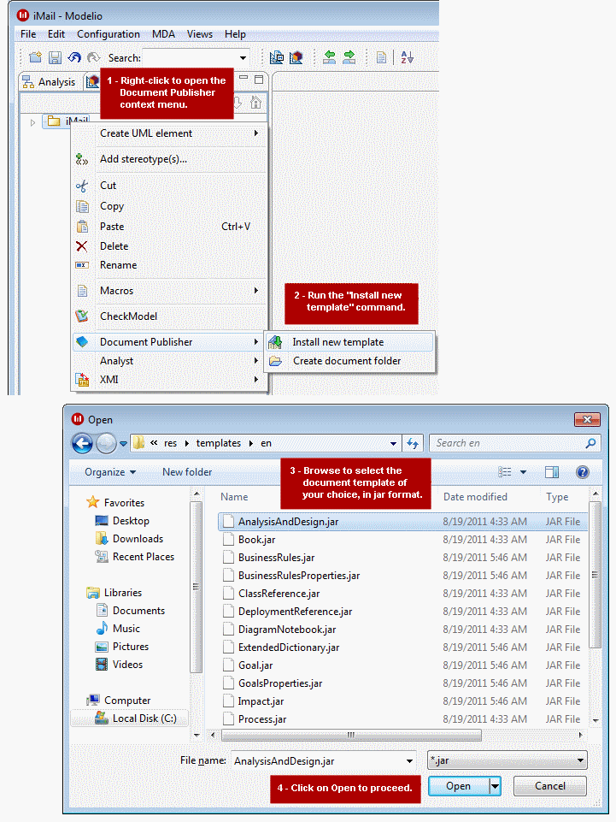The image size is (616, 822).
Task: Open the Organize dropdown
Action: (x=110, y=472)
